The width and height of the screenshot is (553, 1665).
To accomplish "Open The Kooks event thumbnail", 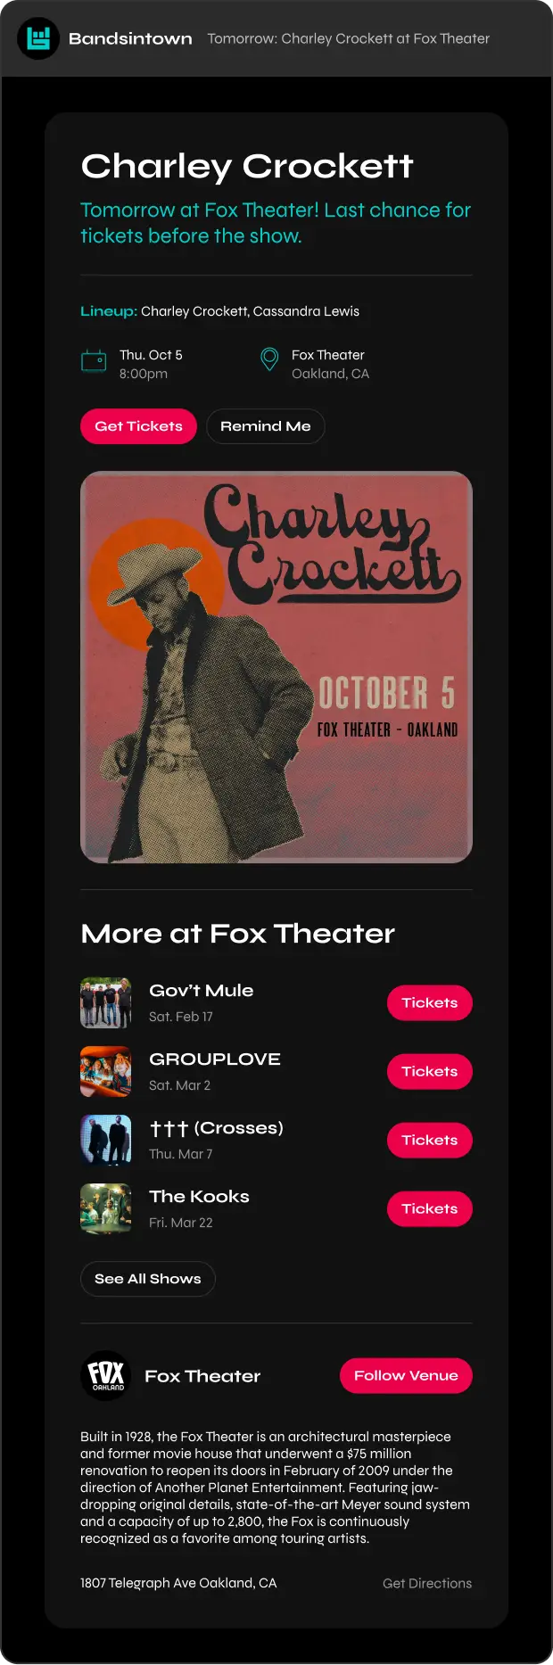I will tap(106, 1208).
